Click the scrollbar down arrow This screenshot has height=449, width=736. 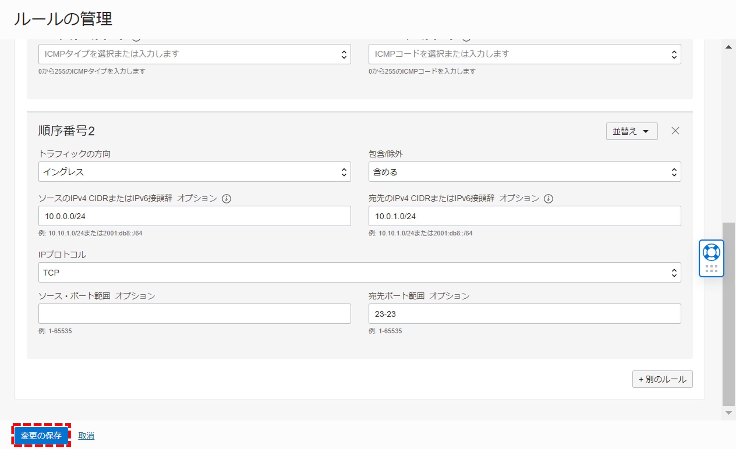pyautogui.click(x=729, y=413)
